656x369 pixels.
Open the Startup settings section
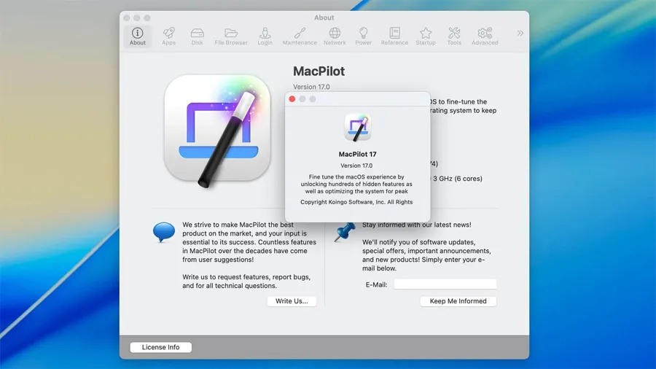pyautogui.click(x=426, y=36)
